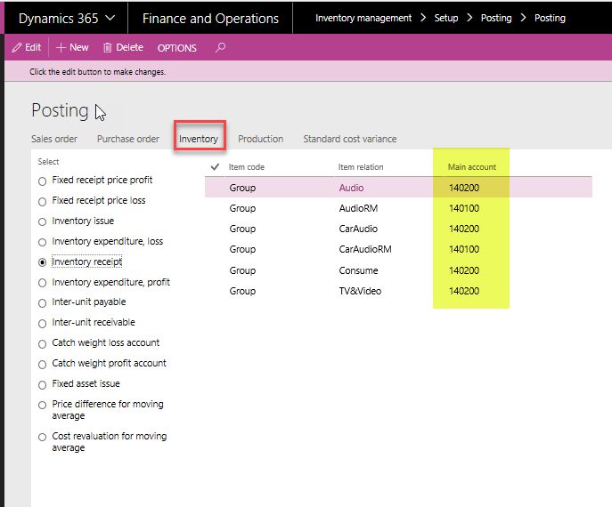Image resolution: width=612 pixels, height=507 pixels.
Task: Open the OPTIONS menu
Action: pyautogui.click(x=176, y=48)
